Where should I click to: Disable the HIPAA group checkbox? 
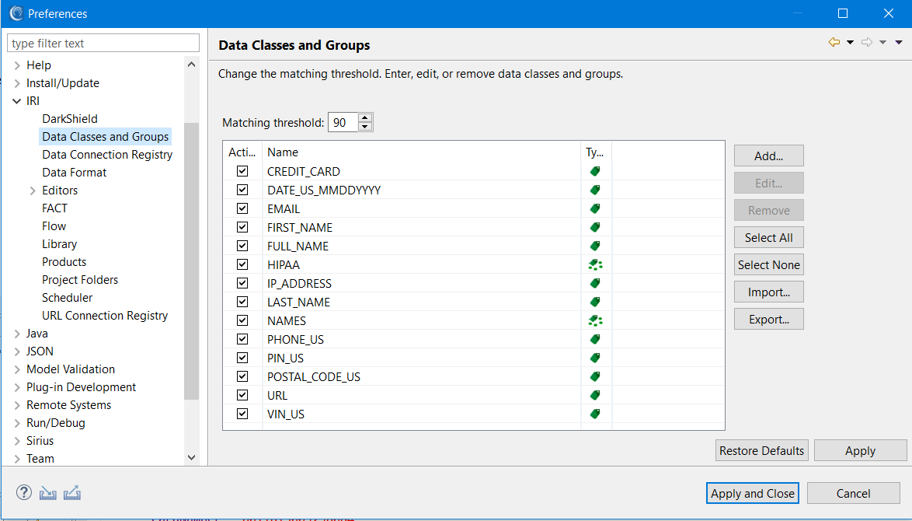coord(242,264)
